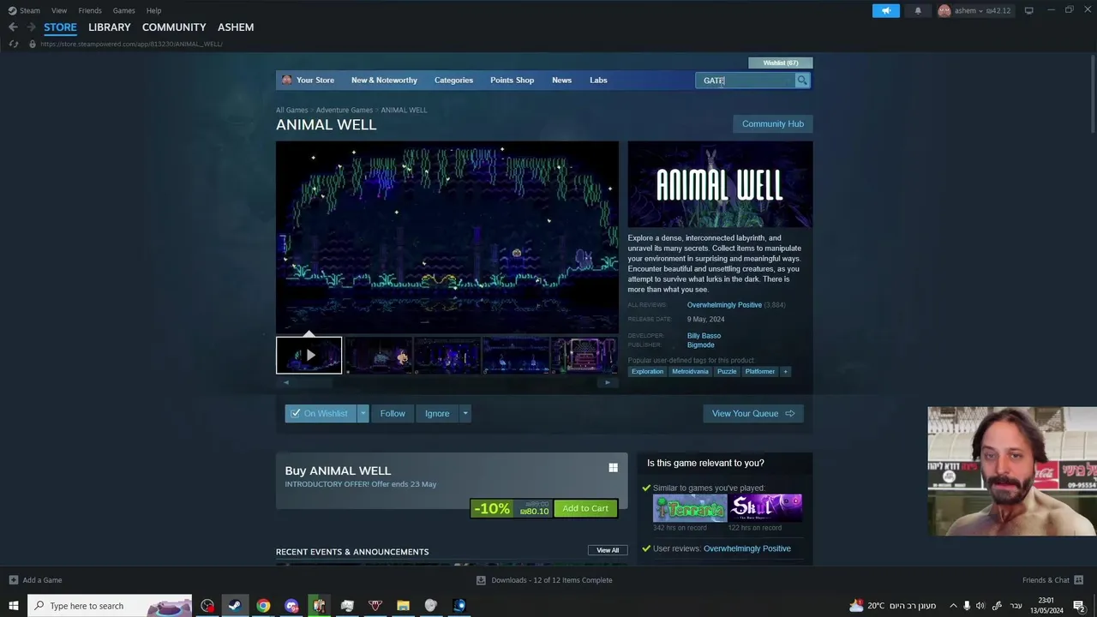Screen dimensions: 1097x617
Task: Click the taskbar volume speaker icon
Action: point(980,605)
